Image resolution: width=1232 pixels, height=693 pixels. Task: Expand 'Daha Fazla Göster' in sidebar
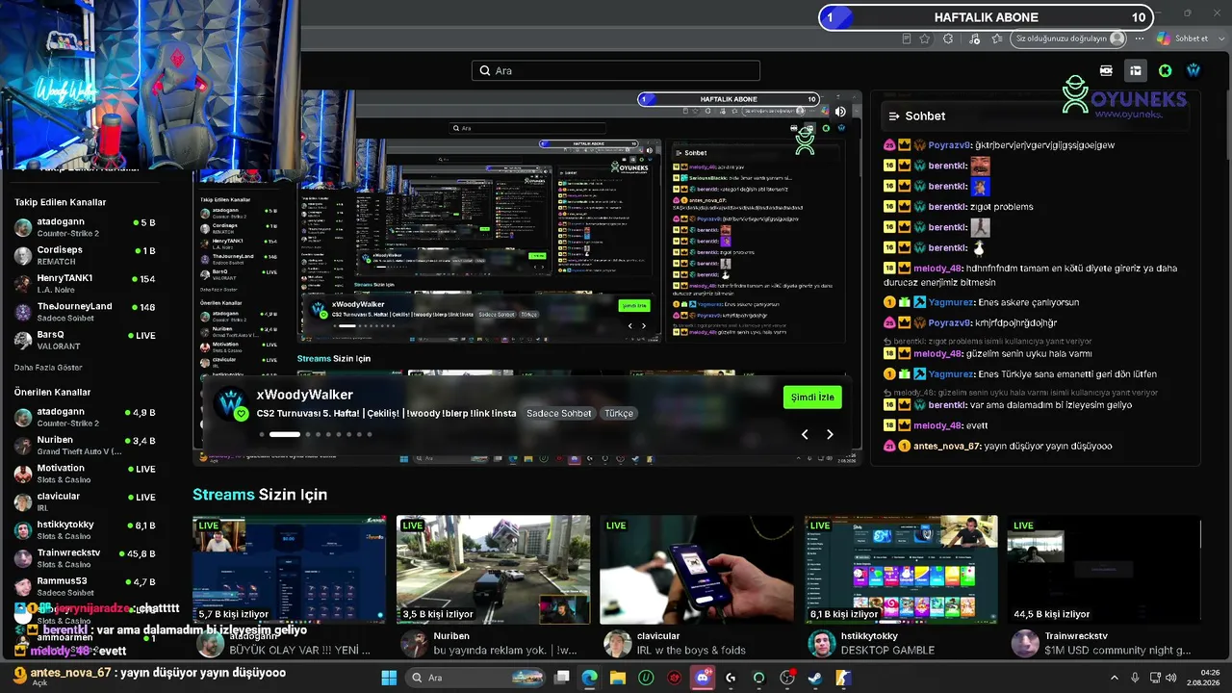(x=48, y=368)
